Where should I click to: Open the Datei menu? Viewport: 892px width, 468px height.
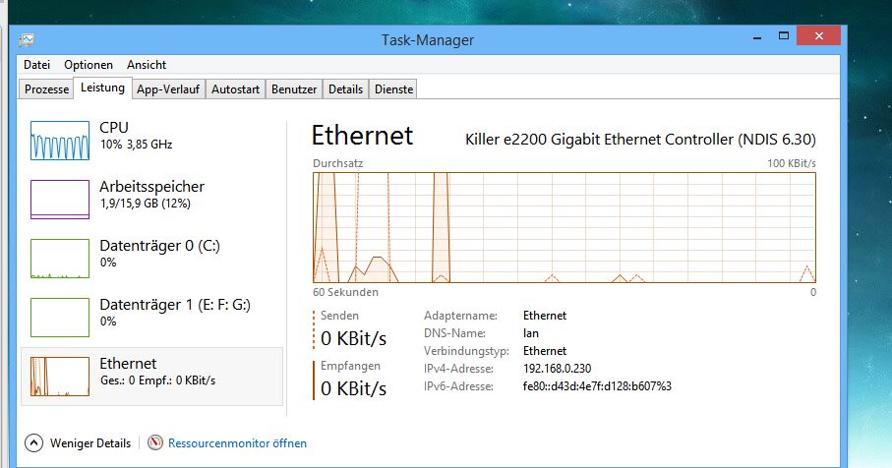click(36, 65)
